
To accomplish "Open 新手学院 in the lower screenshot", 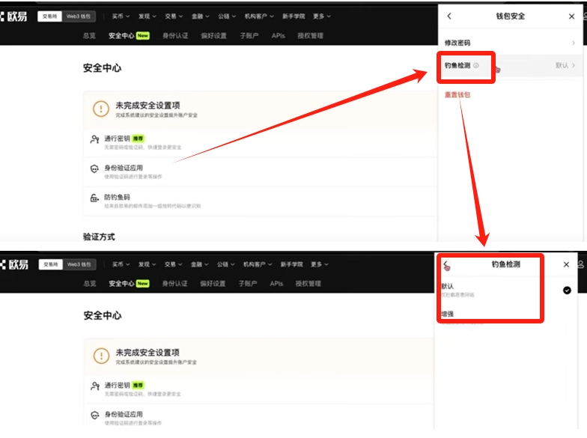I will [x=292, y=264].
